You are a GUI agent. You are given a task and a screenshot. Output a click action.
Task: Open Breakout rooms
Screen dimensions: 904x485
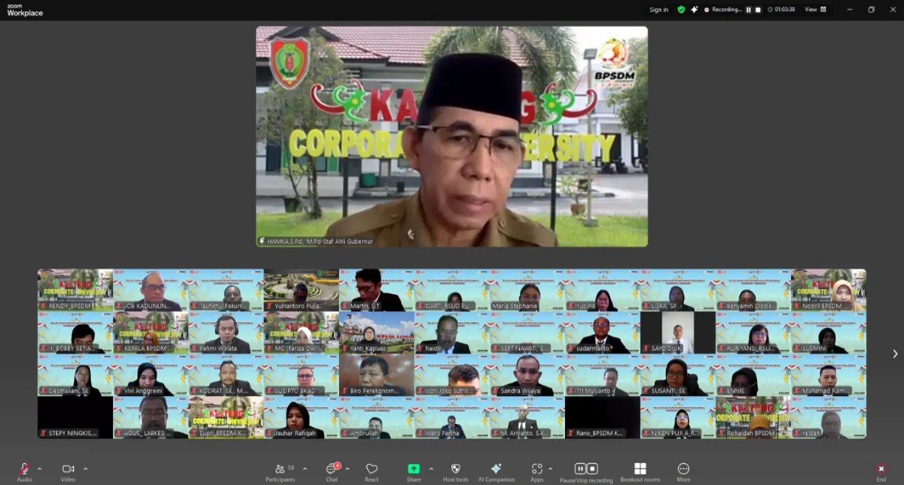[640, 471]
